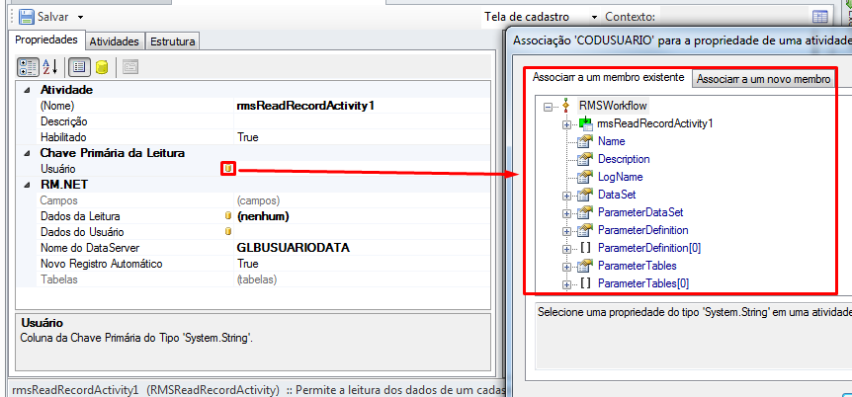Select the ParameterTables member

(637, 266)
